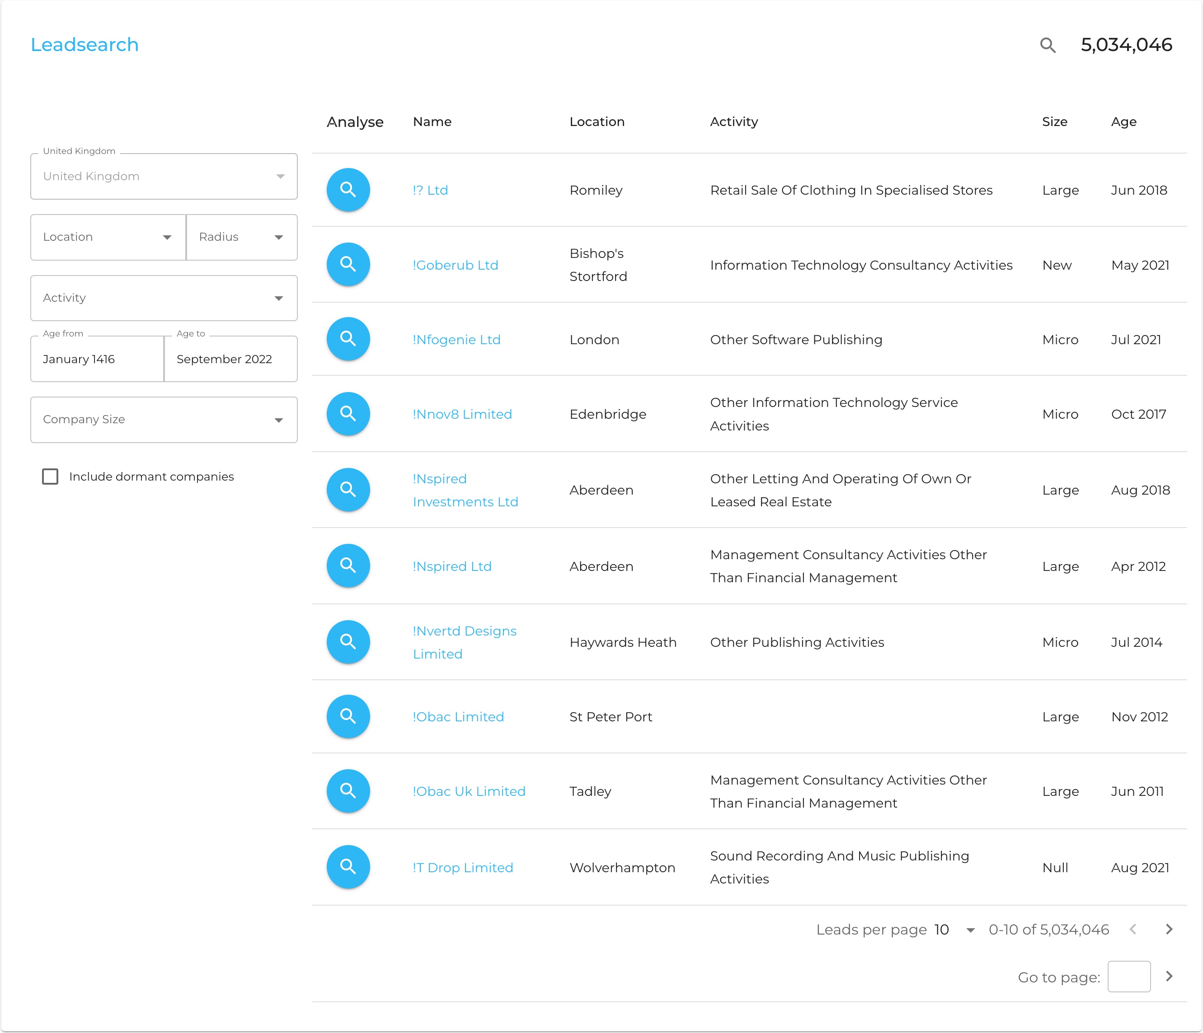Image resolution: width=1203 pixels, height=1033 pixels.
Task: Analyse !Nvertd Designs Limited
Action: point(348,642)
